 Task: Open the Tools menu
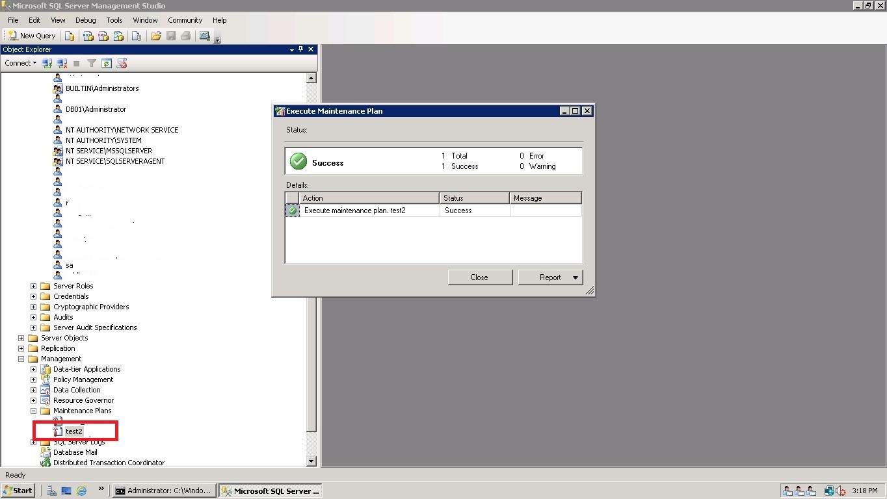pos(114,20)
